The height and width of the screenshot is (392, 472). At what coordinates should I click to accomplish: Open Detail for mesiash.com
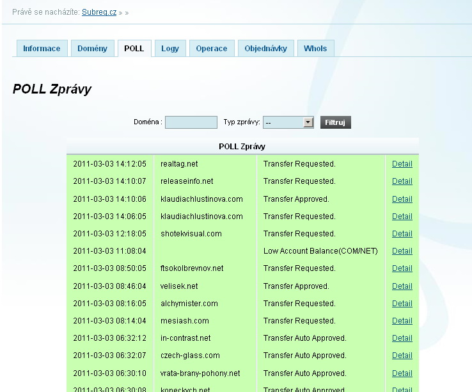click(402, 321)
